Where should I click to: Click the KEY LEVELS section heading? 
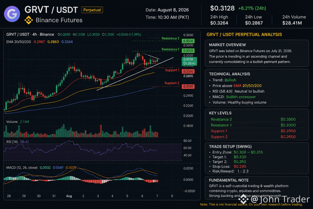[x=220, y=113]
